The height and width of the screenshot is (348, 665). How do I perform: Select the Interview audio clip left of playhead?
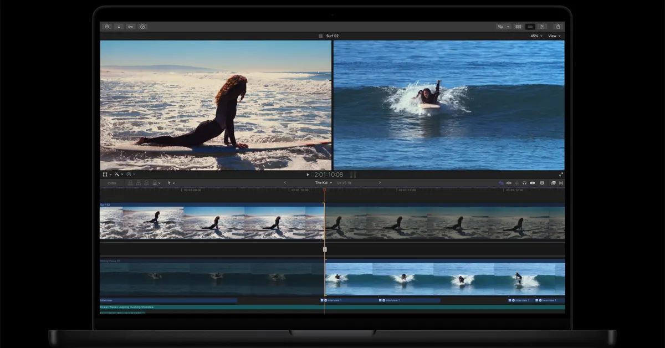click(168, 300)
